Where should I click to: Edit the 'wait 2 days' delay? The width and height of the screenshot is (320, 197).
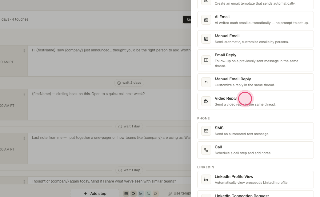pos(129,83)
